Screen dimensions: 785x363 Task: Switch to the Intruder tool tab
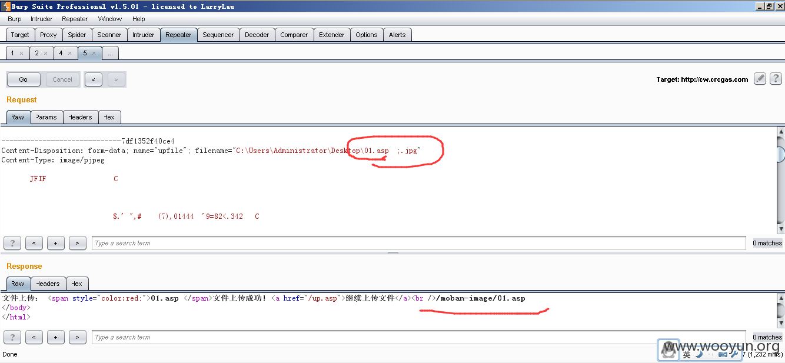[x=144, y=35]
